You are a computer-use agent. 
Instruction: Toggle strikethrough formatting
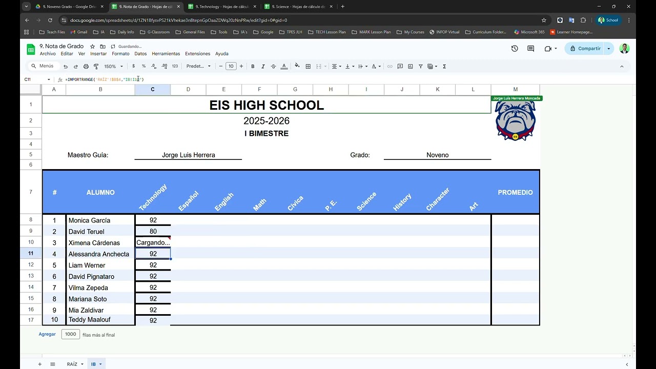point(273,66)
